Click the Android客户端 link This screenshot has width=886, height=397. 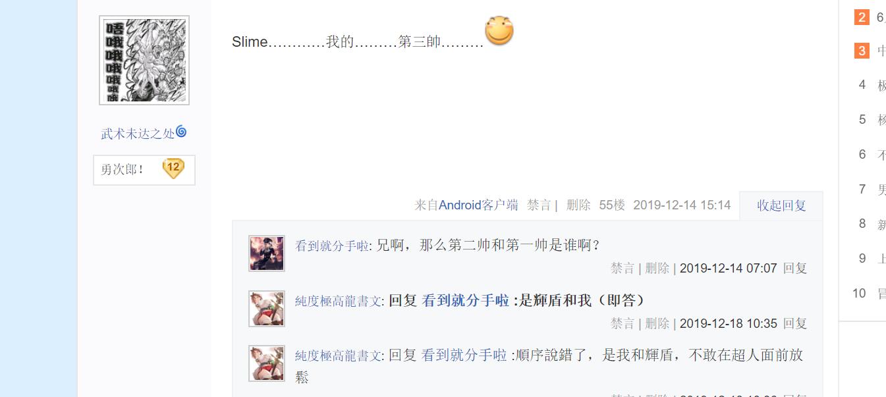478,205
